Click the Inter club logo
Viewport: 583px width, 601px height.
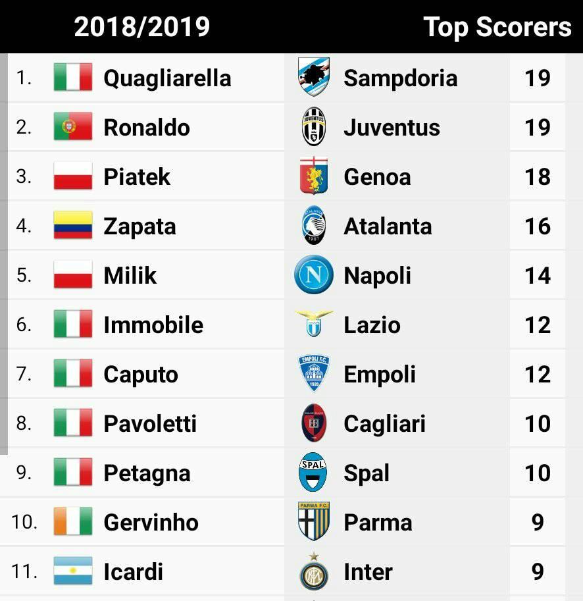click(x=314, y=571)
